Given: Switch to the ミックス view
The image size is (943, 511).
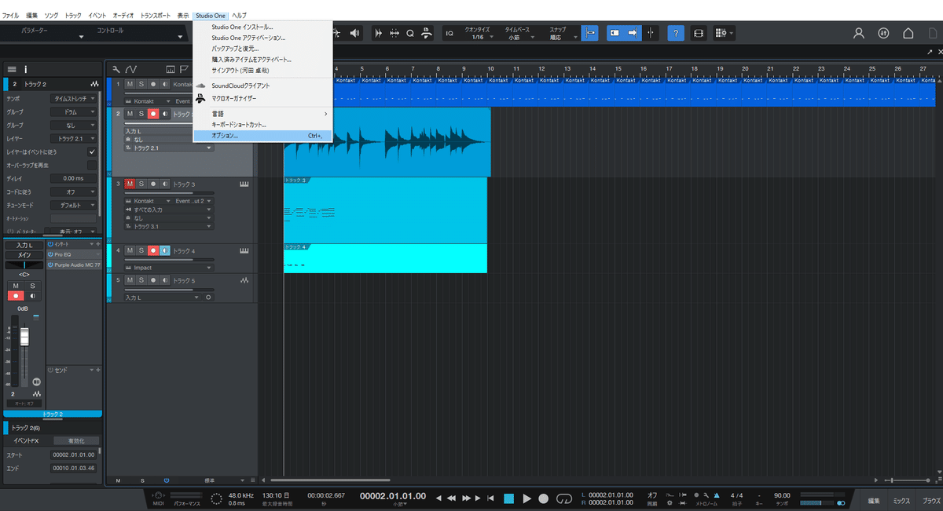Looking at the screenshot, I should 901,500.
